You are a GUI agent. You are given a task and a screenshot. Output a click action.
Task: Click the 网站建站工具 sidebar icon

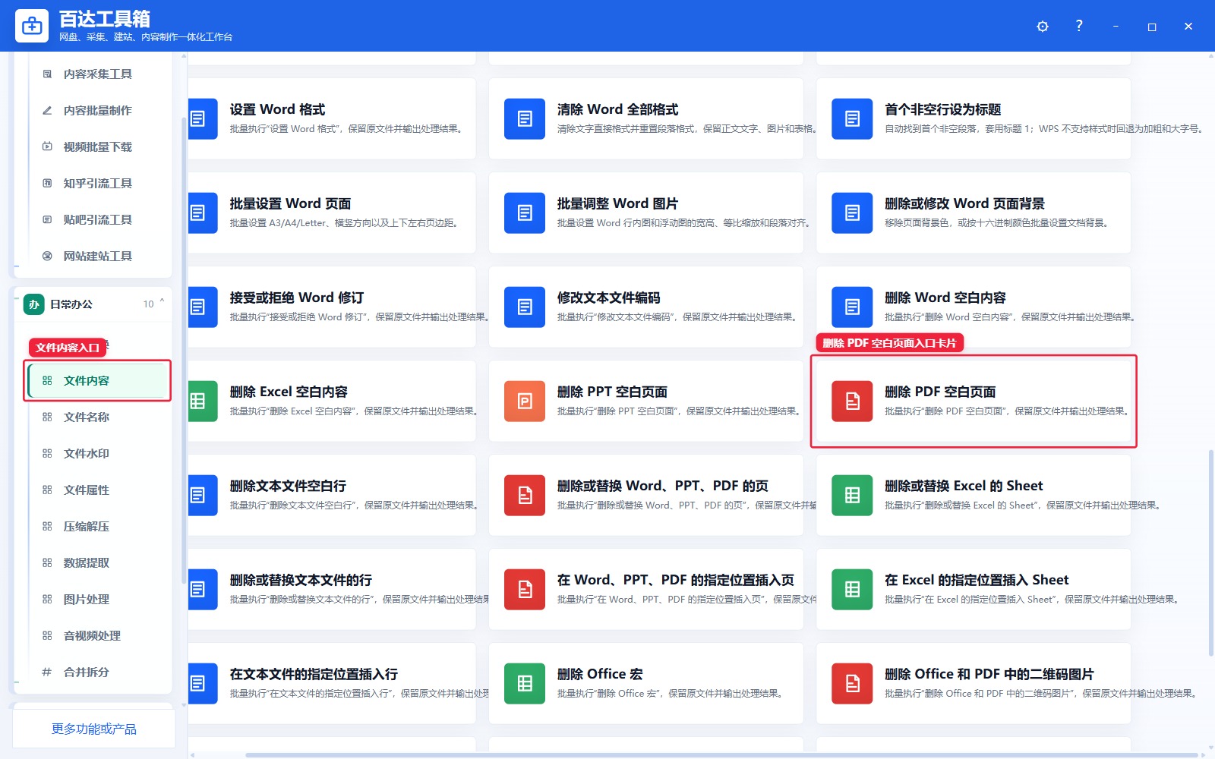coord(47,256)
